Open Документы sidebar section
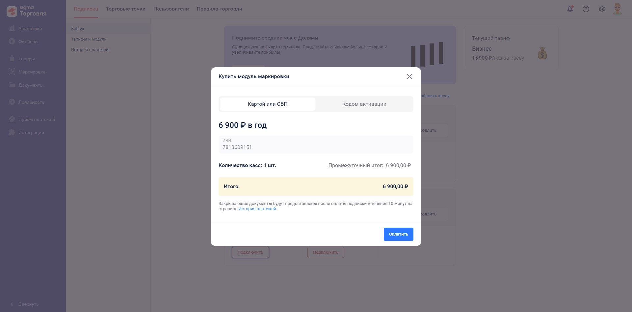The width and height of the screenshot is (632, 312). tap(31, 85)
